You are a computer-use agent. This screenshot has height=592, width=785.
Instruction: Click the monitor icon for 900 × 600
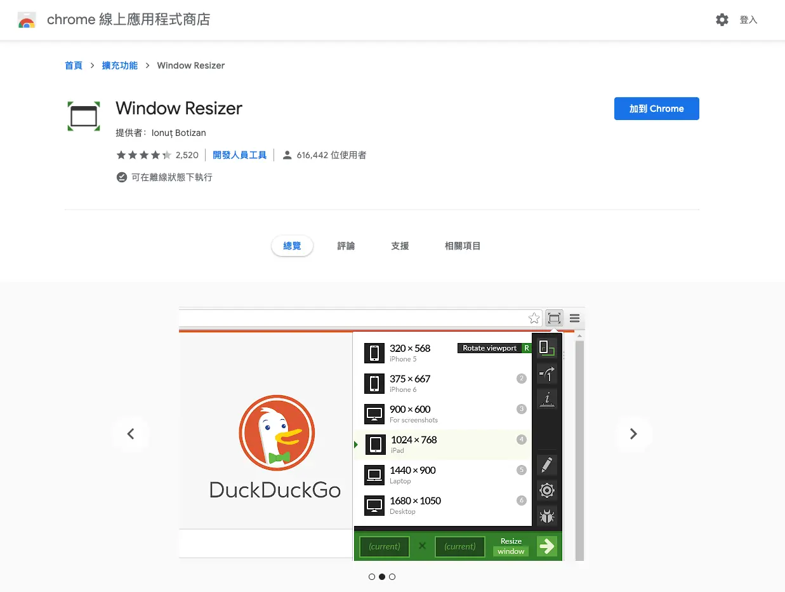[x=374, y=414]
